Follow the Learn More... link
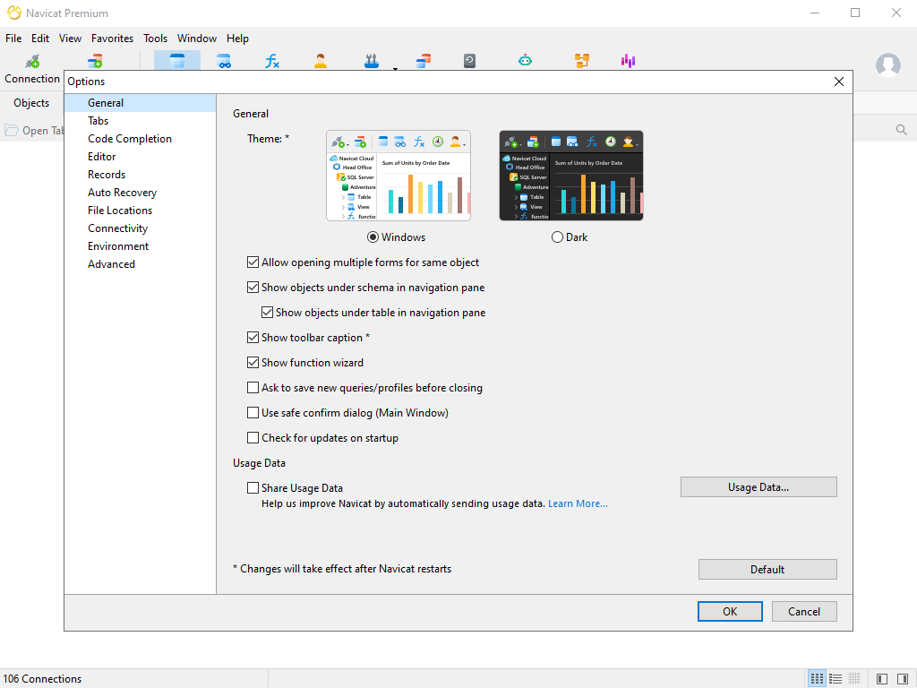 click(x=578, y=503)
